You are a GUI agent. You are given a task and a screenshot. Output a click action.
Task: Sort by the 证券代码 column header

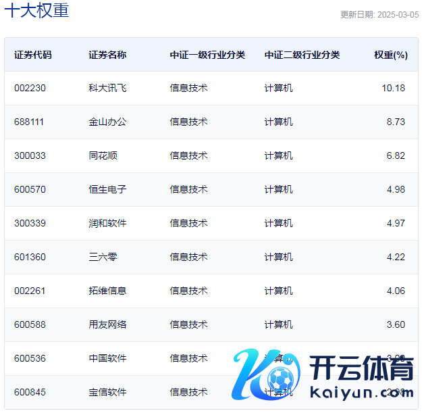click(32, 55)
